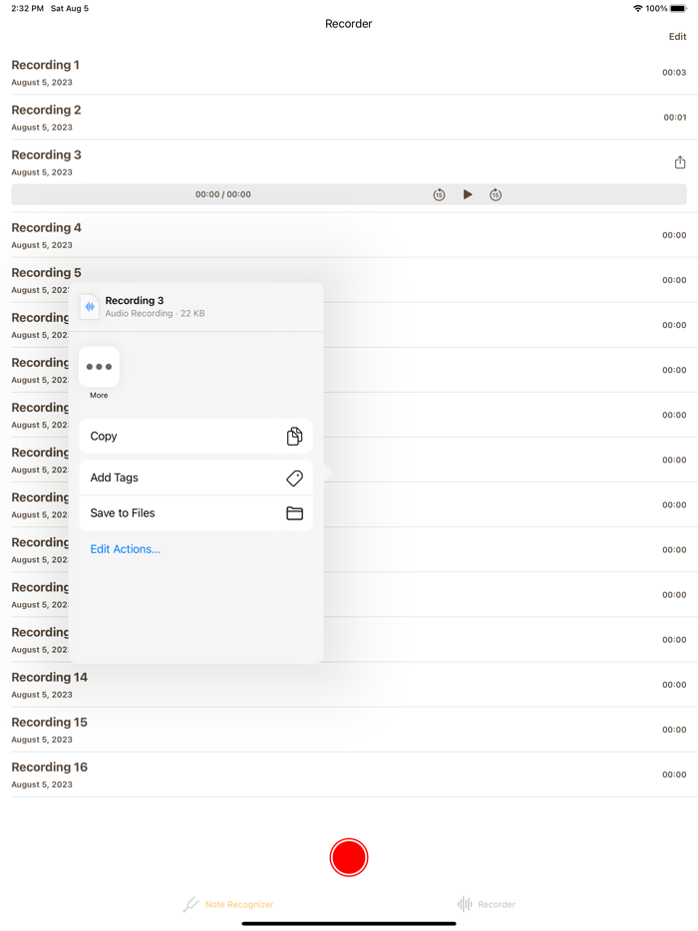Image resolution: width=698 pixels, height=931 pixels.
Task: Open Edit Actions link
Action: (126, 549)
